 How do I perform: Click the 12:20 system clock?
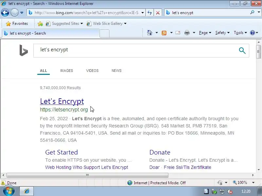point(246,191)
